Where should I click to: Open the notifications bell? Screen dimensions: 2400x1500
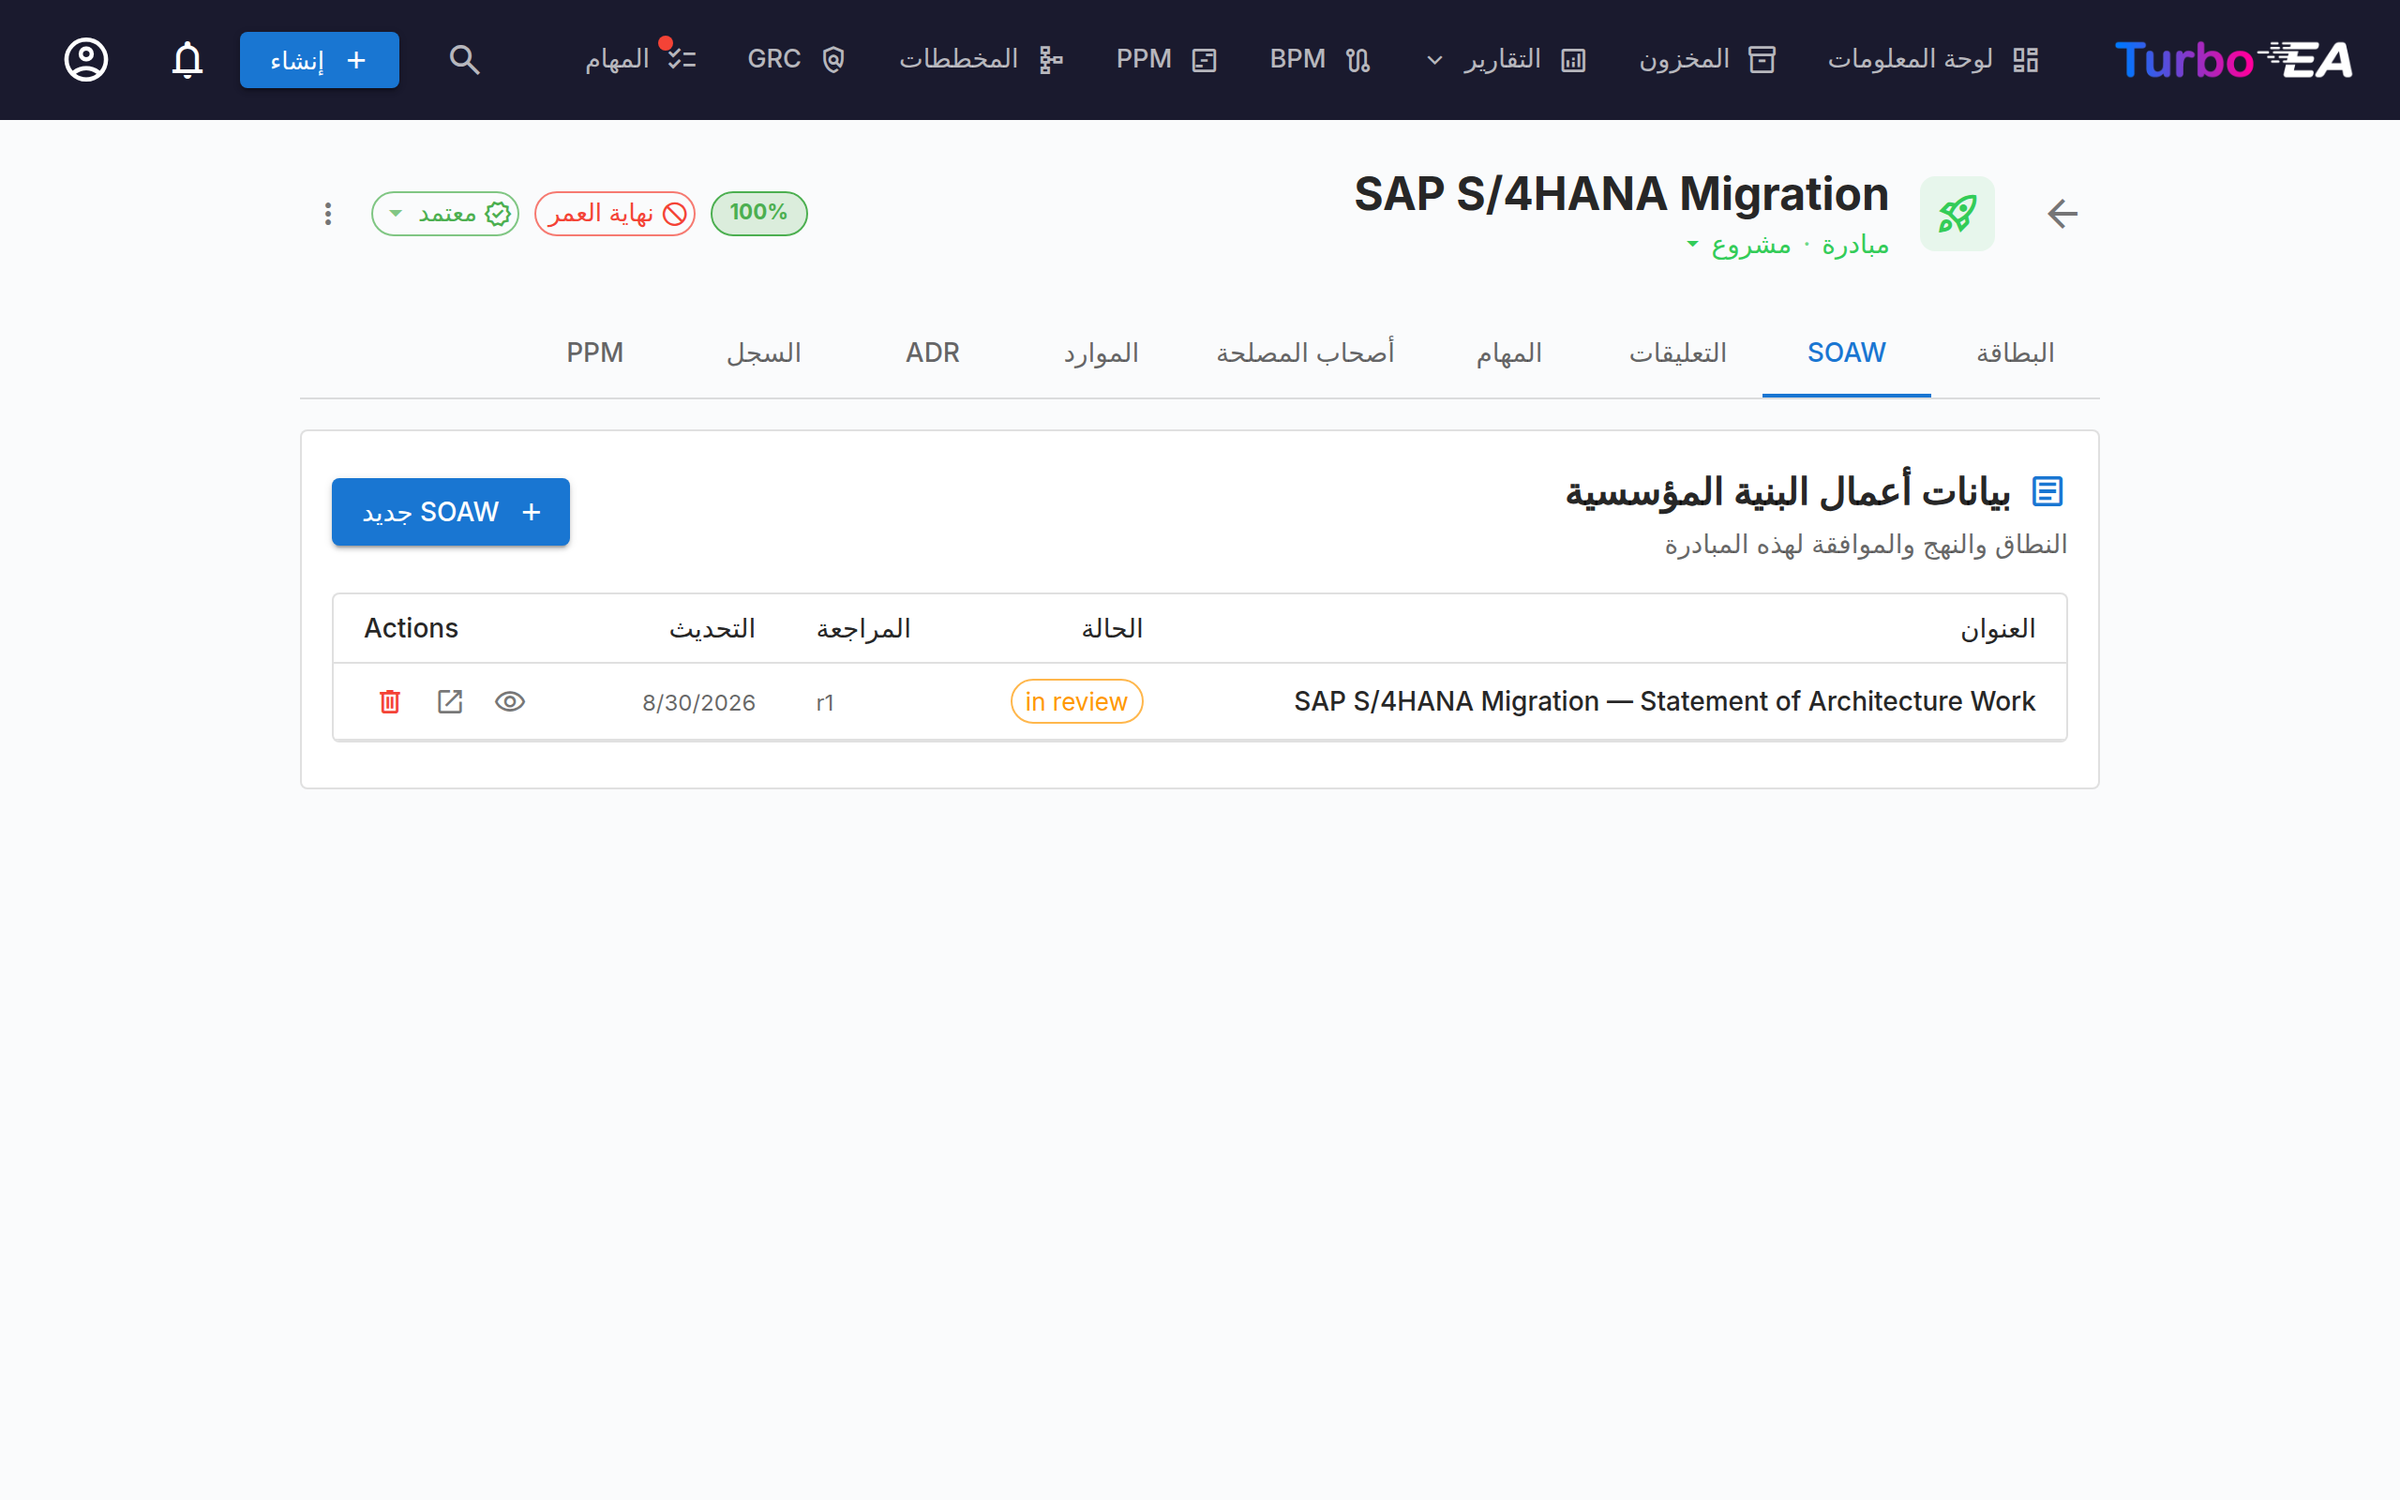[187, 59]
